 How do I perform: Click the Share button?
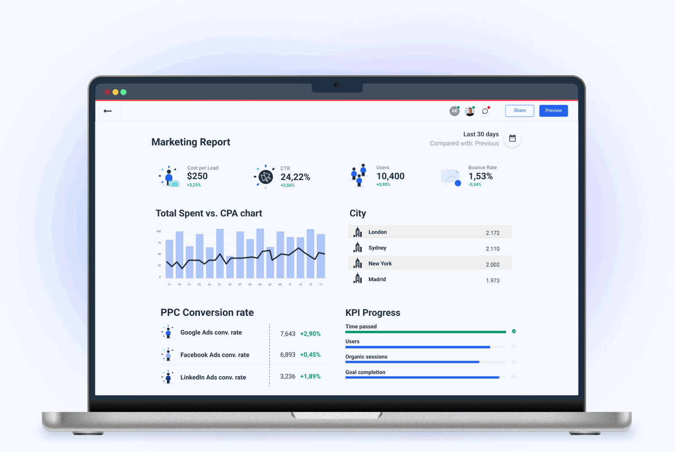(519, 110)
